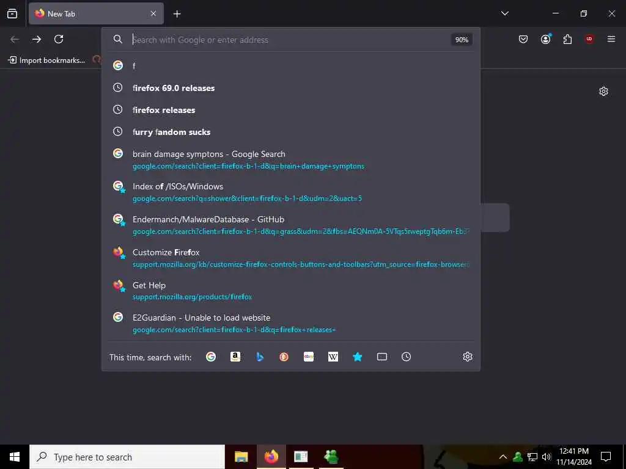626x469 pixels.
Task: Open "E2Guardian - Unable to load website" result
Action: pos(290,324)
